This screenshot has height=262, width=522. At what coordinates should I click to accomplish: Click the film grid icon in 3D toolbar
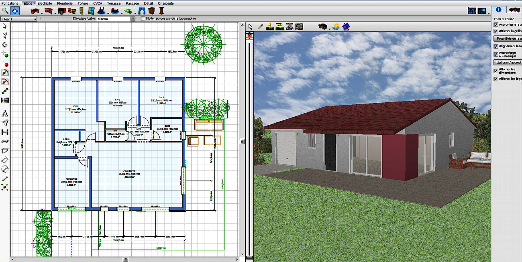tap(299, 26)
